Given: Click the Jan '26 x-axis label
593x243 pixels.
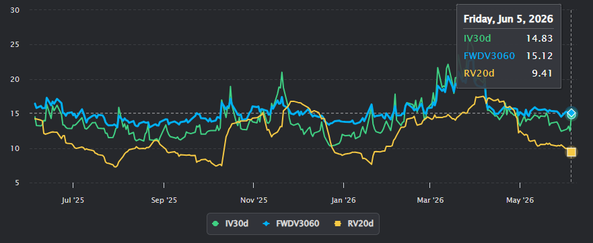Looking at the screenshot, I should coord(343,200).
